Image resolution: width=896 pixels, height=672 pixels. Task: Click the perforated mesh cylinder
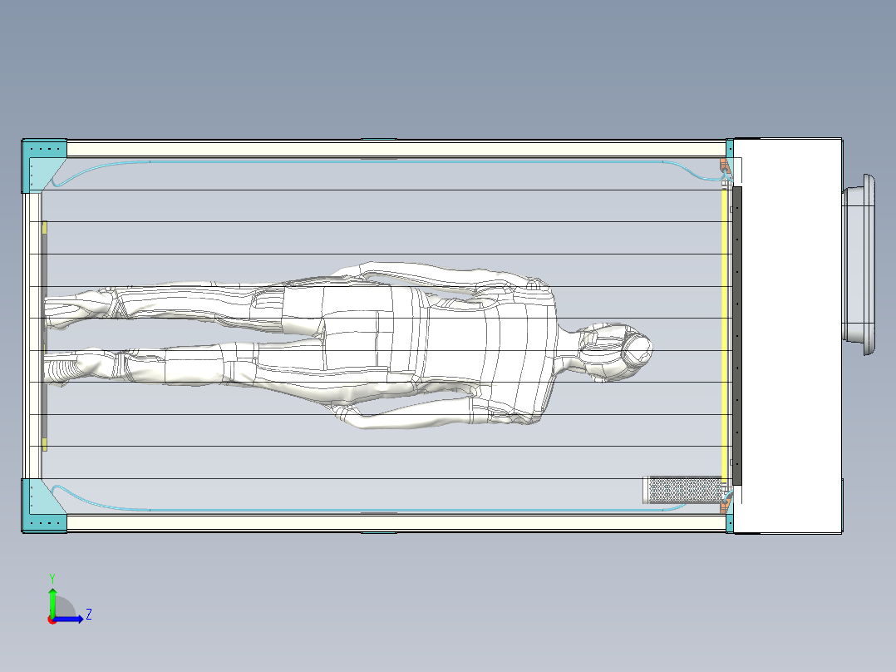pos(683,490)
